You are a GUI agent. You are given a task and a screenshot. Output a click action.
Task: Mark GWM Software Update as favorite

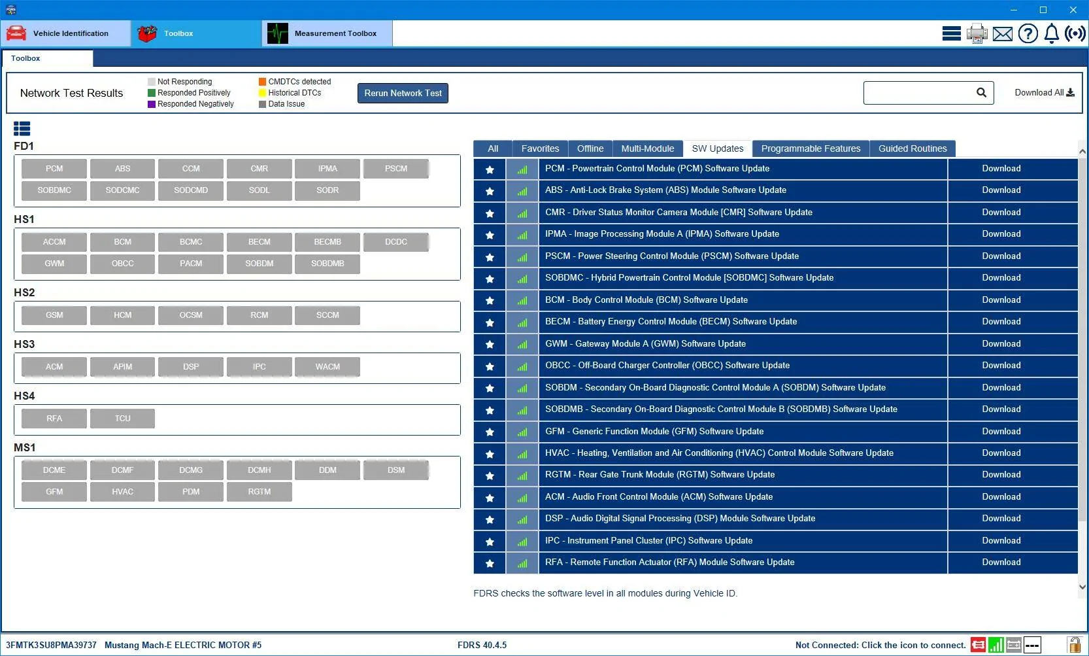pos(490,345)
